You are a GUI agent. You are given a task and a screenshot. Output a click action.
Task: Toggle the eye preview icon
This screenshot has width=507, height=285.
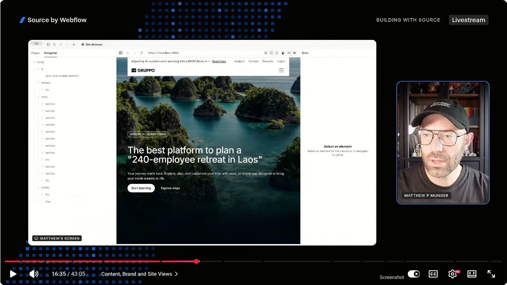pyautogui.click(x=294, y=53)
